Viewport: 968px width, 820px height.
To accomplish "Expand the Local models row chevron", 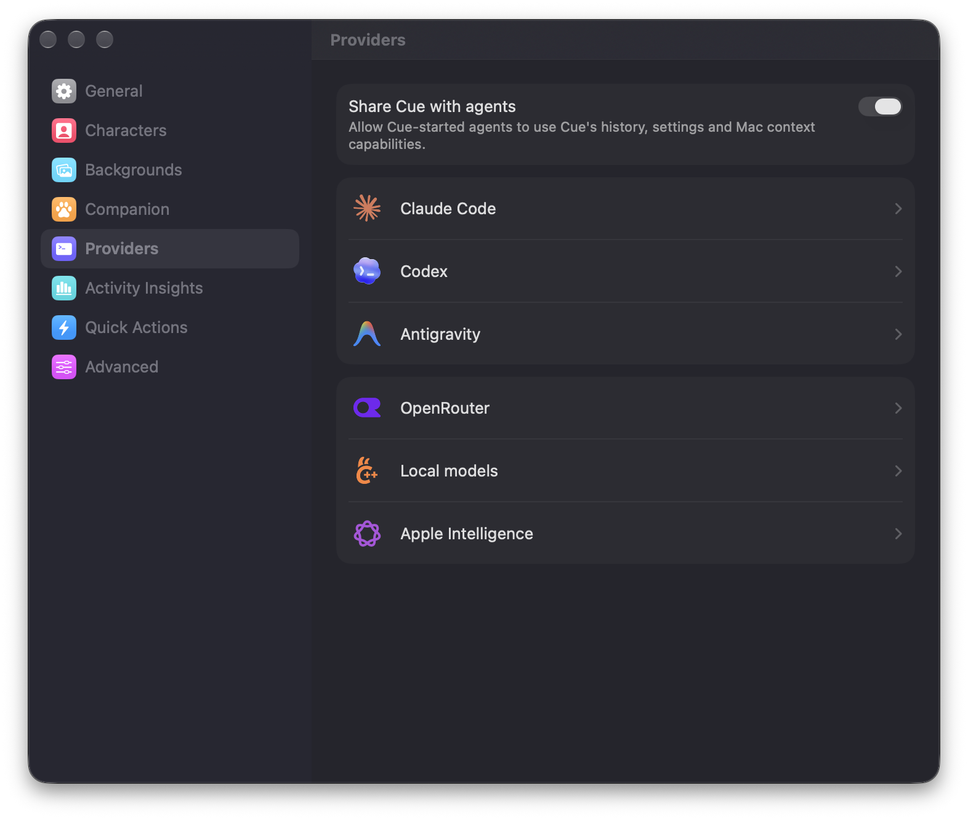I will coord(898,471).
